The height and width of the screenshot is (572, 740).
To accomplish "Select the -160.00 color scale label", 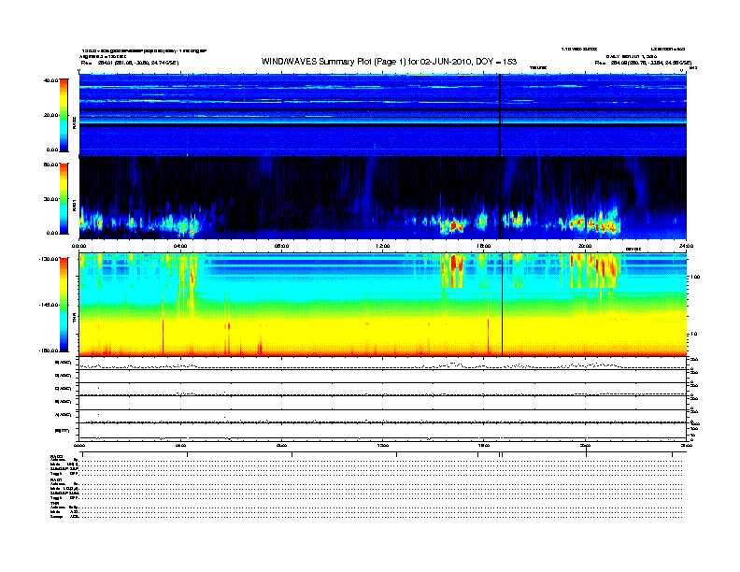I will (x=49, y=350).
